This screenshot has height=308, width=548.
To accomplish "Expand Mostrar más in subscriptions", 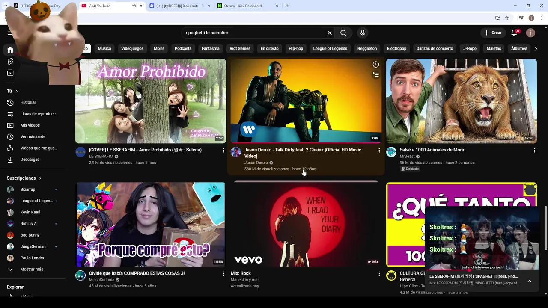I will point(33,269).
